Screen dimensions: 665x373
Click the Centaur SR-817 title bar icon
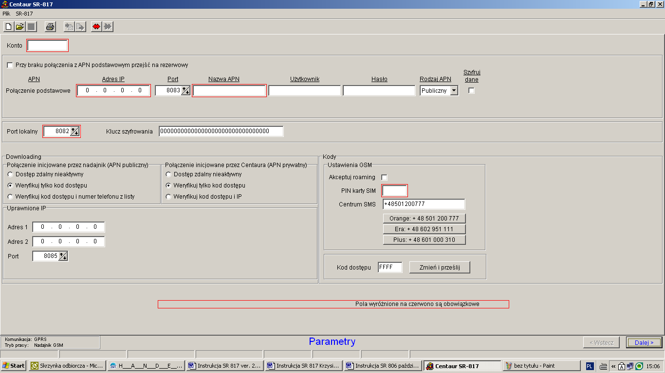coord(4,4)
